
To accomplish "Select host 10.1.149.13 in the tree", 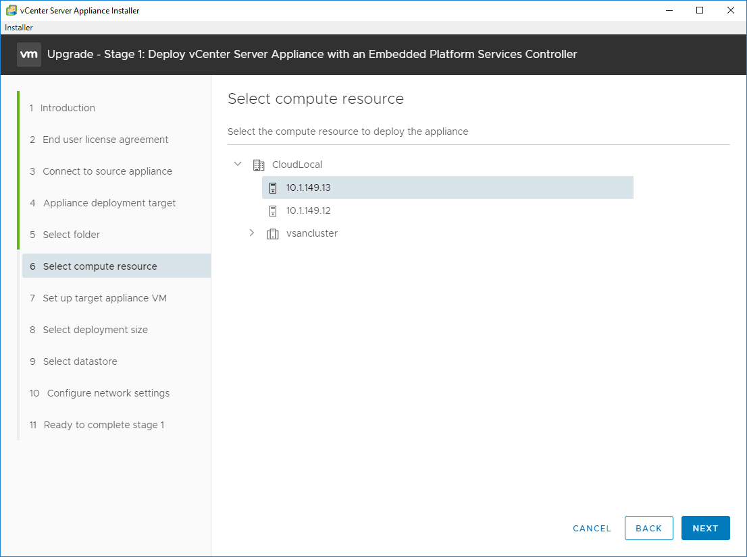I will (308, 188).
